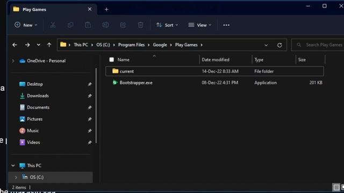Add a new tab with plus
The width and height of the screenshot is (344, 193).
106,10
